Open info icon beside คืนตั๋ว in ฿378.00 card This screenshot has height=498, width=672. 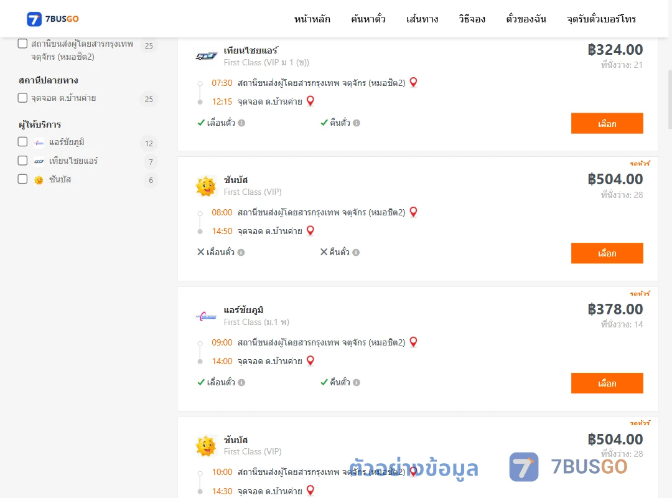[356, 383]
